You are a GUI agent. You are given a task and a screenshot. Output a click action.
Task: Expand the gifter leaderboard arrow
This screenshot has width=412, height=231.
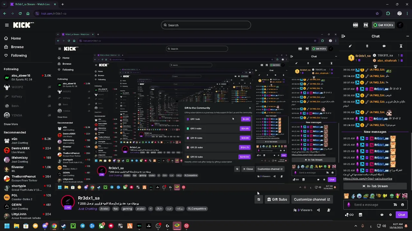[x=375, y=66]
